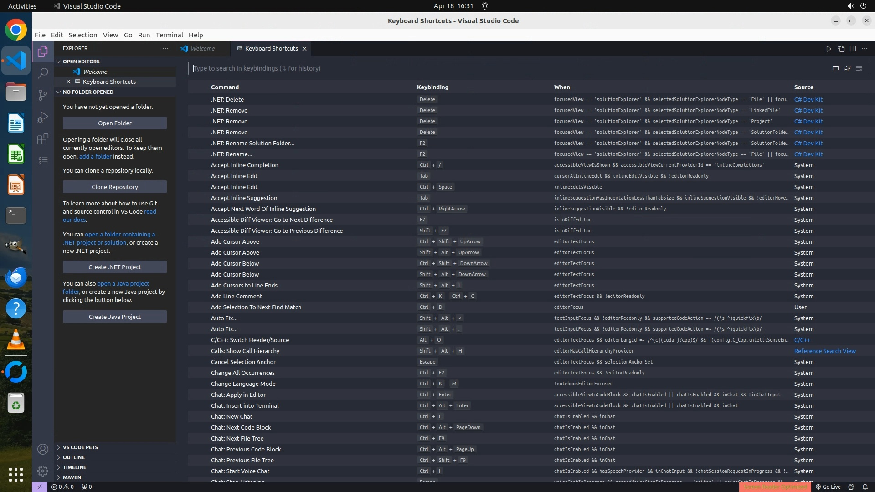Expand the VS Code Pets section
The image size is (875, 492).
(x=80, y=447)
